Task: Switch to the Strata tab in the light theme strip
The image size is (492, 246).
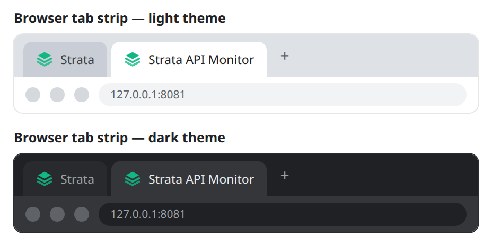Action: 65,59
